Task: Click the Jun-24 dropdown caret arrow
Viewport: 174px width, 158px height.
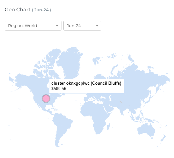Action: point(97,26)
